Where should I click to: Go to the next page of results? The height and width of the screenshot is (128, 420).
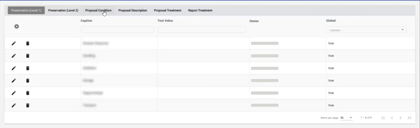coord(401,118)
